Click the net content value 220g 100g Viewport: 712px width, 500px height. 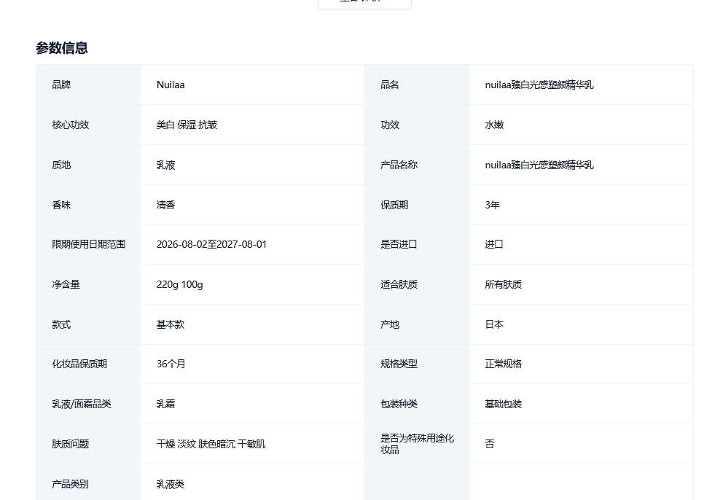click(179, 284)
